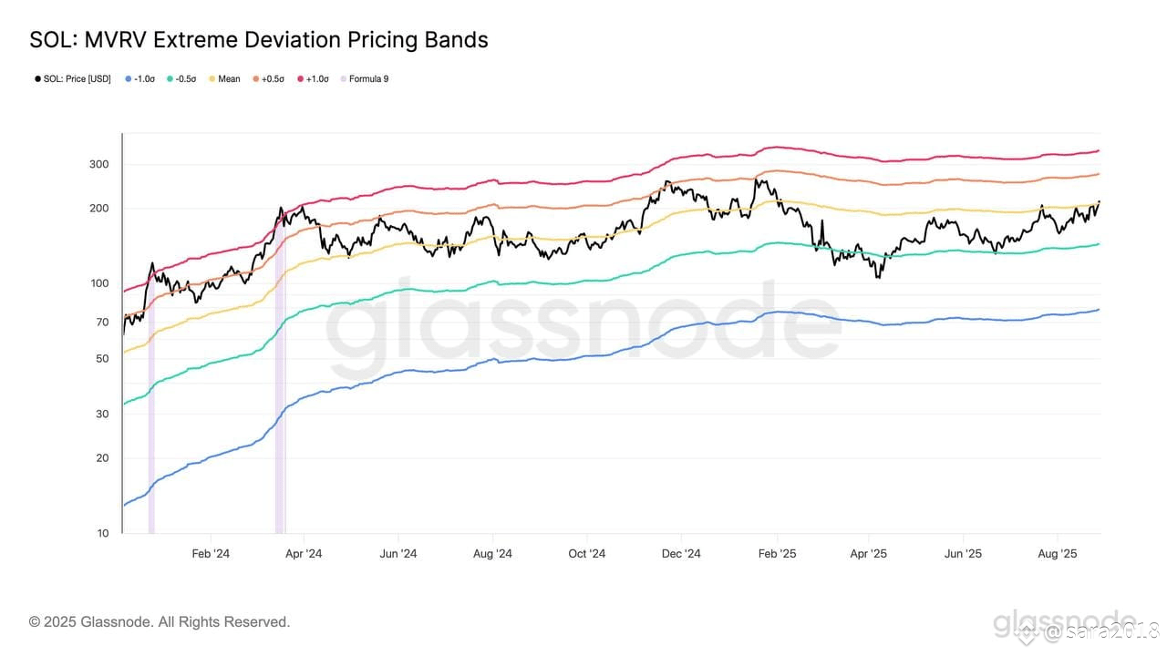Click the yellow Mean legend dot
The height and width of the screenshot is (656, 1167).
tap(212, 79)
